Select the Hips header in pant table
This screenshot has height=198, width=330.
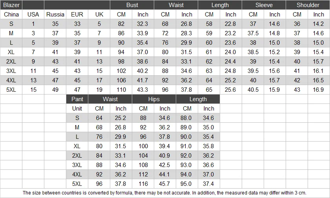pos(154,99)
